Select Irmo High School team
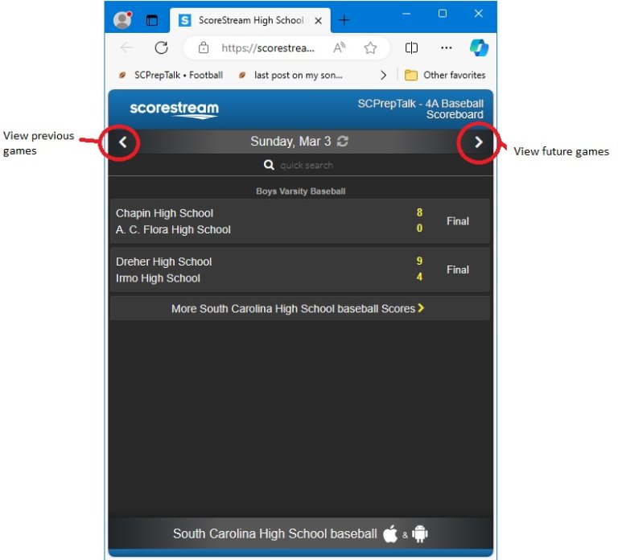 tap(158, 278)
